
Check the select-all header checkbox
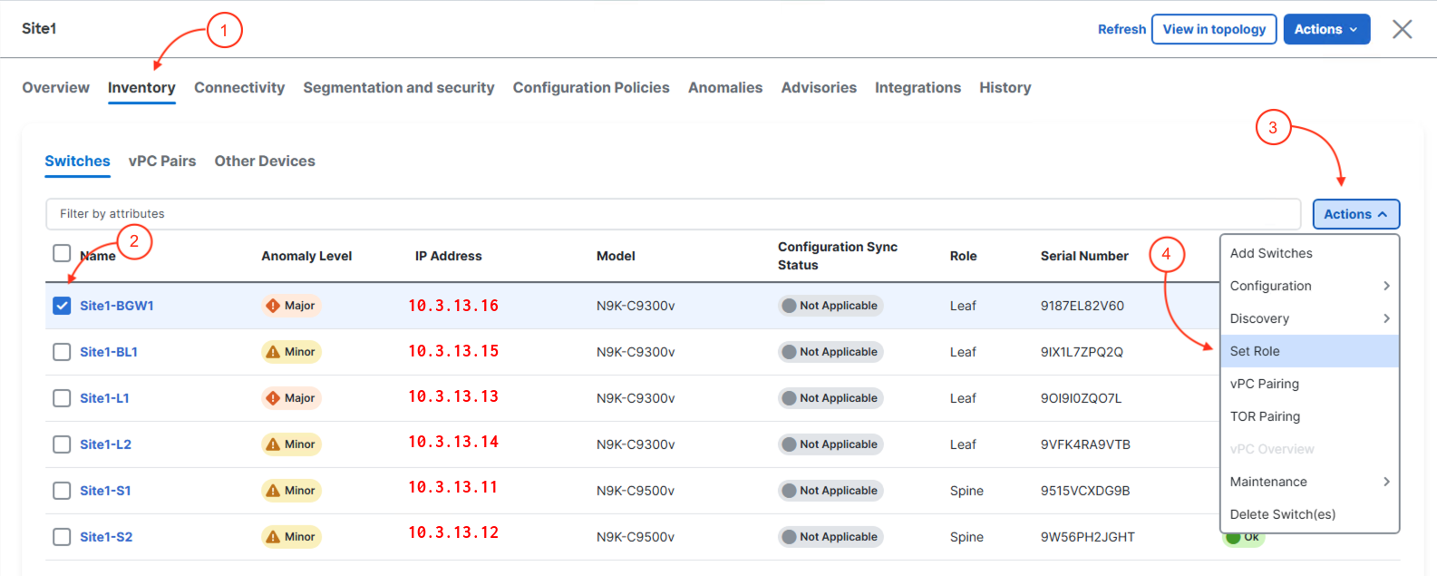pyautogui.click(x=62, y=253)
